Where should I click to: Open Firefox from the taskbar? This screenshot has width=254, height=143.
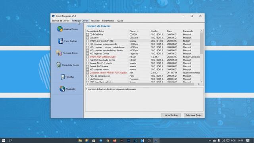pos(115,141)
